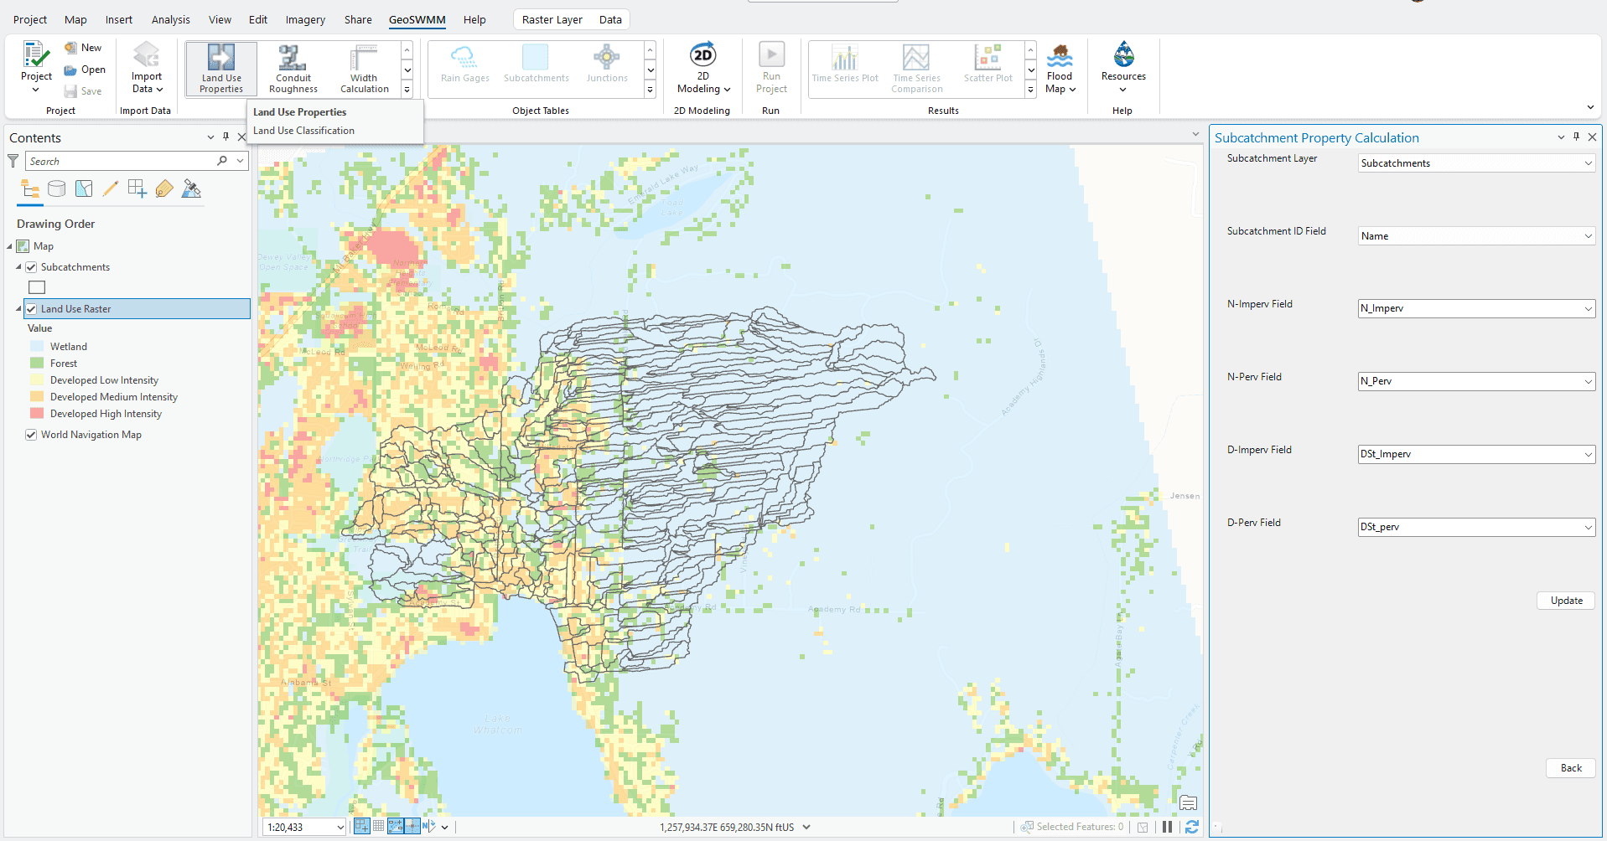Image resolution: width=1607 pixels, height=841 pixels.
Task: Open the Subcatchments object table
Action: click(537, 64)
